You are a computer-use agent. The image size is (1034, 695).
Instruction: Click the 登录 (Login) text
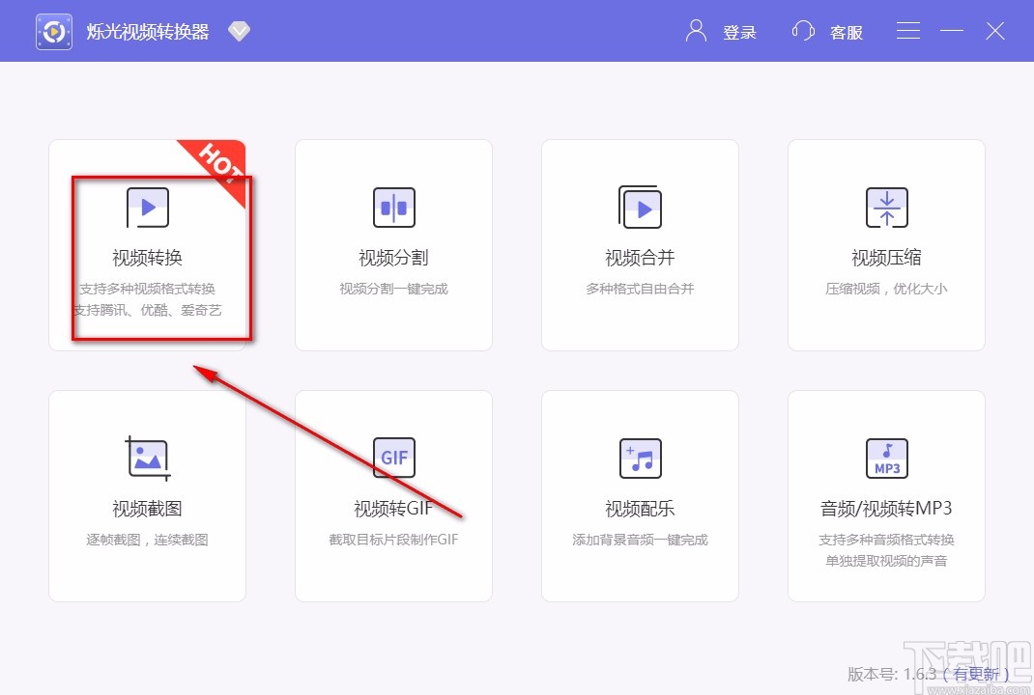(740, 32)
